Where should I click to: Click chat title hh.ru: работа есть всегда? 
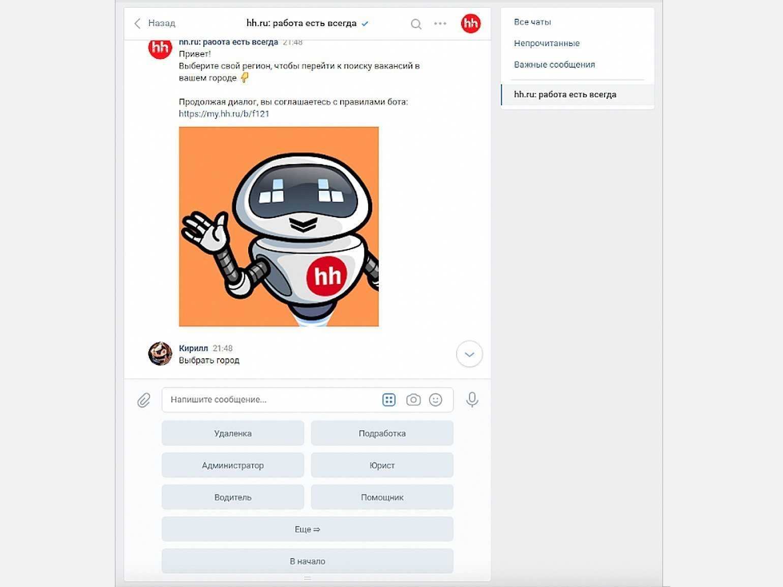[302, 23]
